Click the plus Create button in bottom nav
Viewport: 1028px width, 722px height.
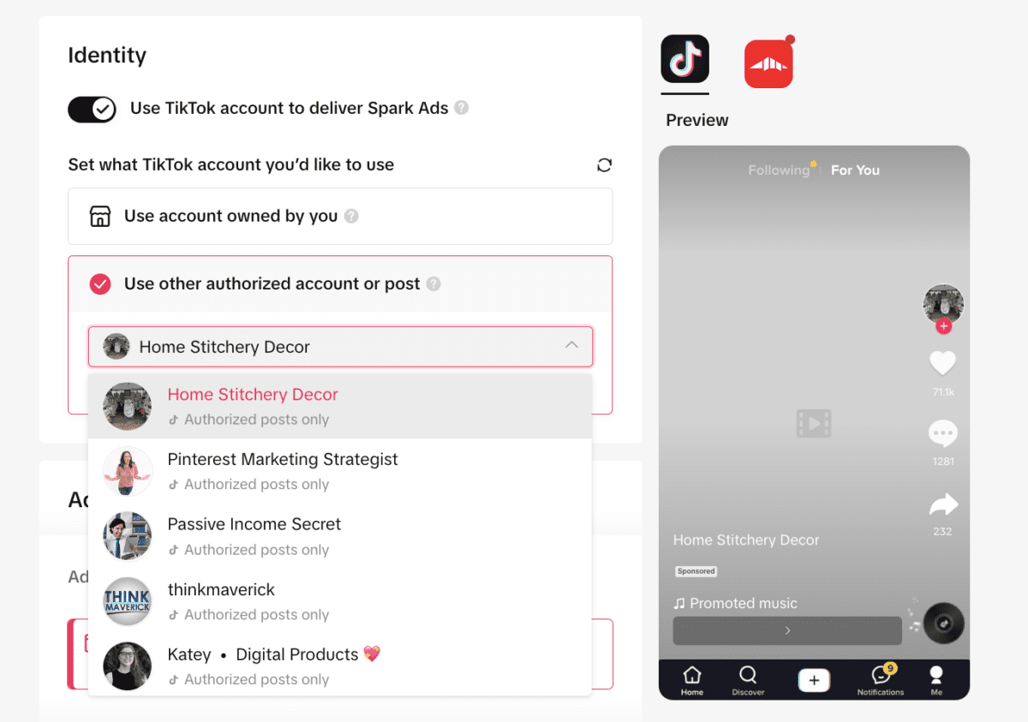pyautogui.click(x=813, y=679)
